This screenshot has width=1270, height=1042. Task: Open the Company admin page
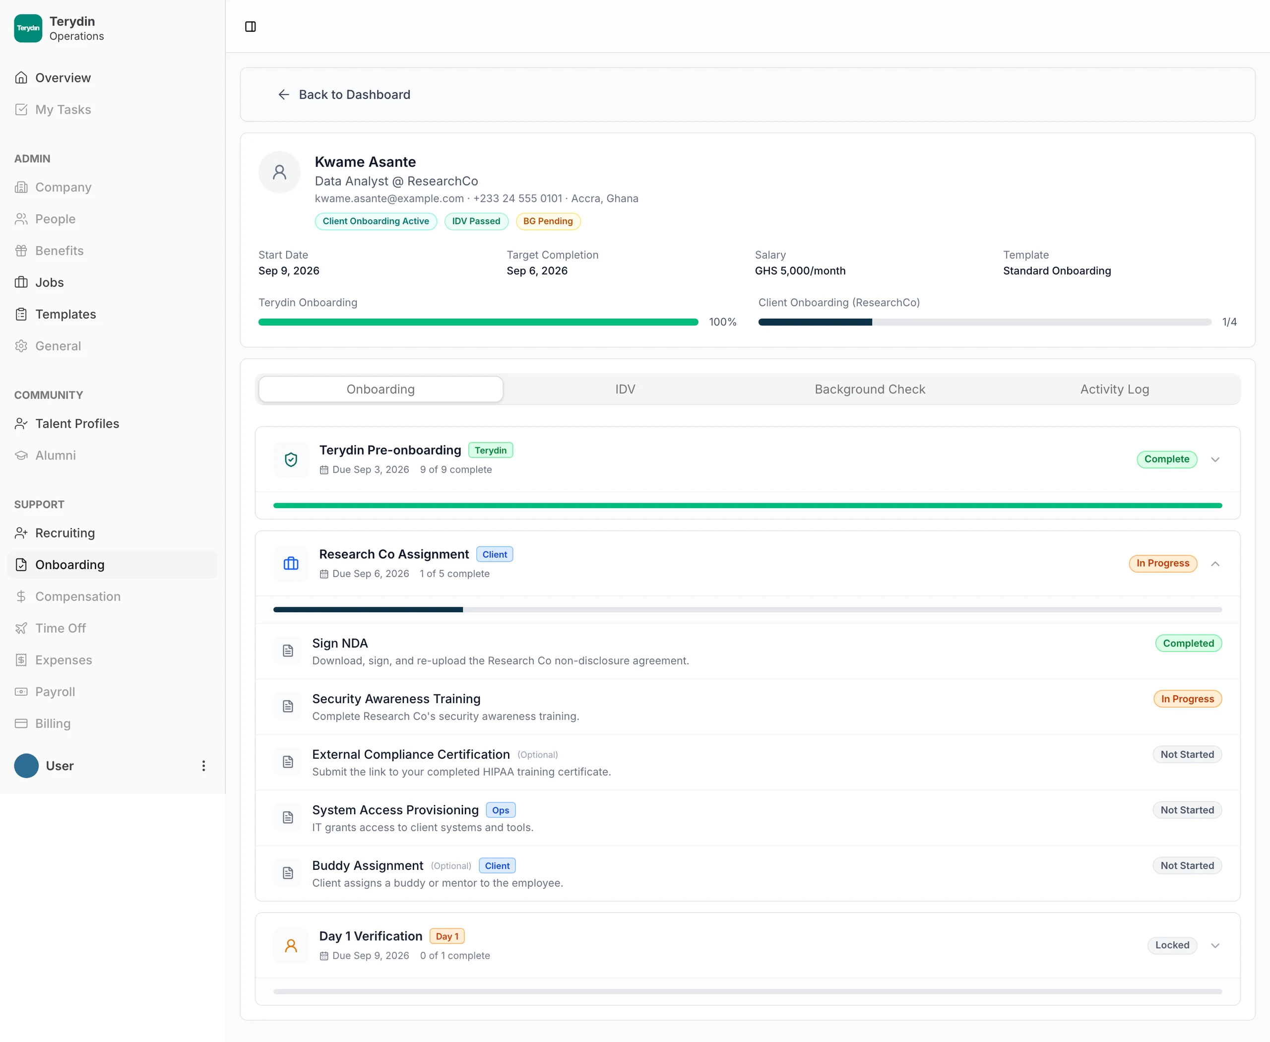(x=112, y=187)
